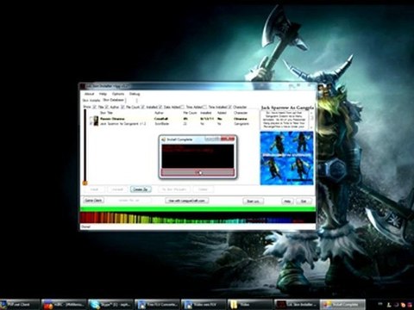Click the green progress bar
This screenshot has height=310, width=414.
(198, 209)
